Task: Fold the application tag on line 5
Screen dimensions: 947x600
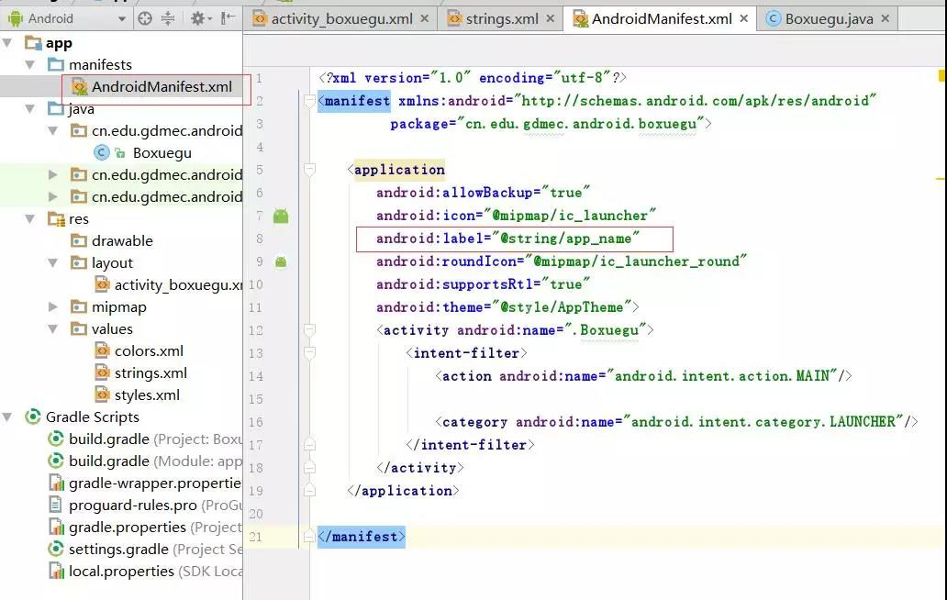Action: (309, 169)
